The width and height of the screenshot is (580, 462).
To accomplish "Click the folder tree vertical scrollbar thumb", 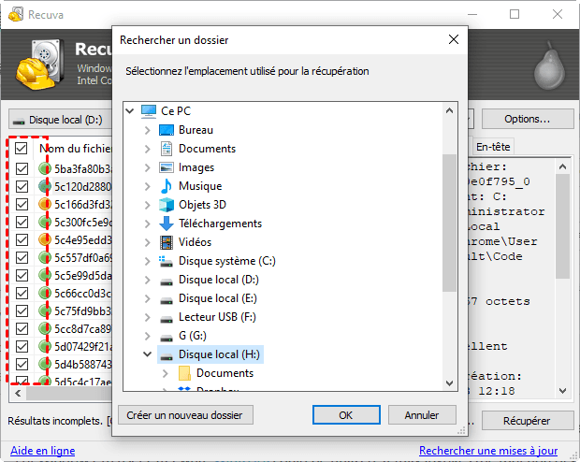I will pos(449,223).
